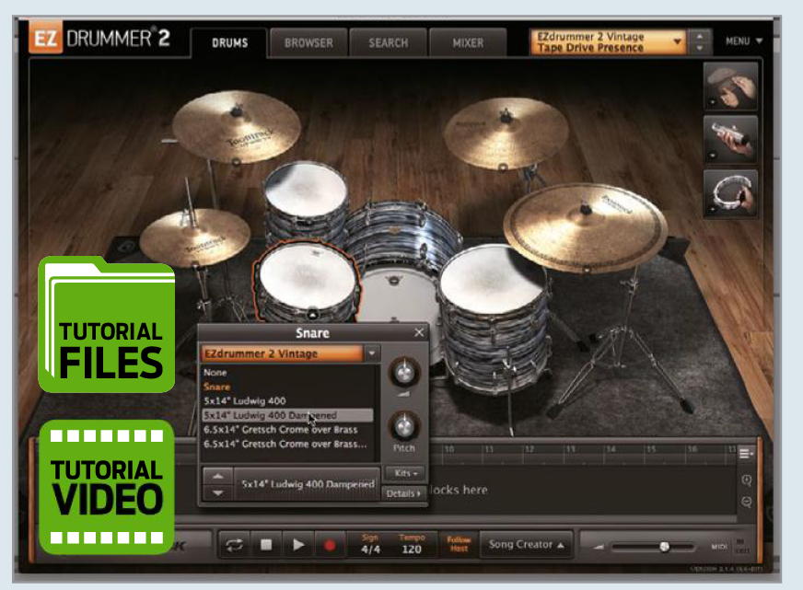Click the highlighted snare drum
This screenshot has height=590, width=803.
[x=307, y=281]
